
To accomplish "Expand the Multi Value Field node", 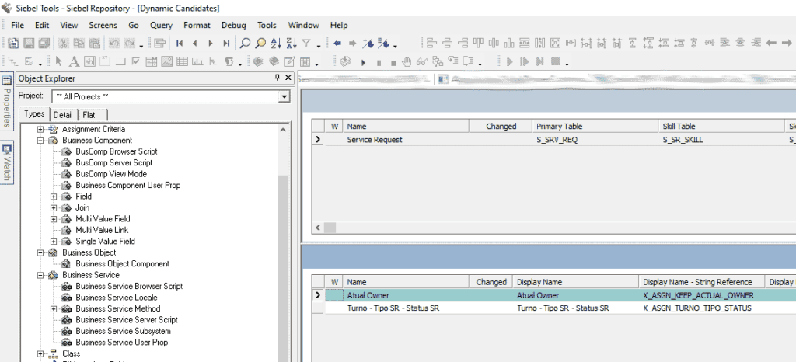I will [x=54, y=218].
